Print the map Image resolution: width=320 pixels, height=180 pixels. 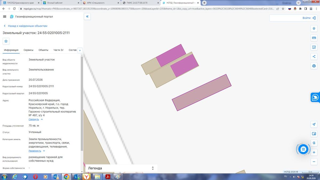(x=314, y=66)
